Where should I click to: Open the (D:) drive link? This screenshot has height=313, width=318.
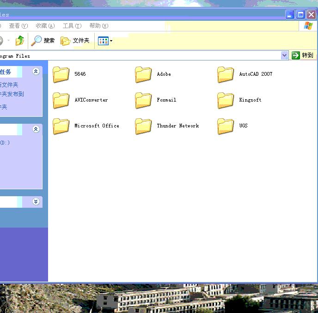pyautogui.click(x=5, y=143)
